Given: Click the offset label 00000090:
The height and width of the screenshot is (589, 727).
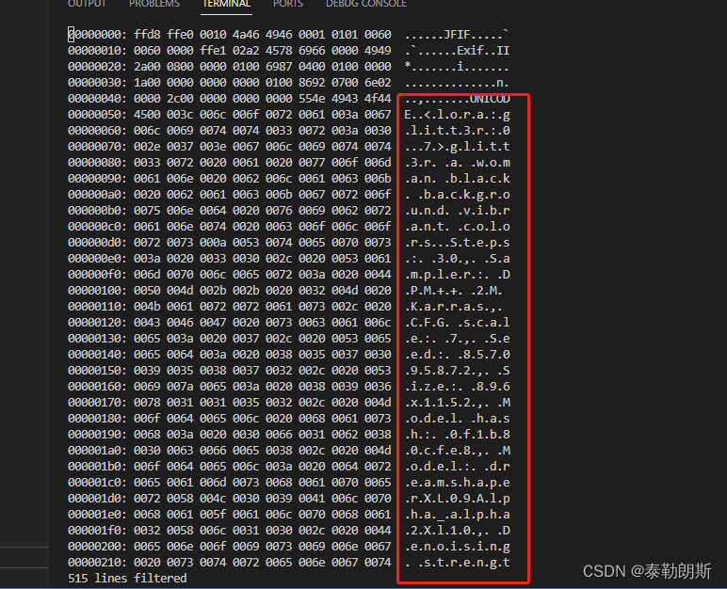Looking at the screenshot, I should (x=97, y=178).
